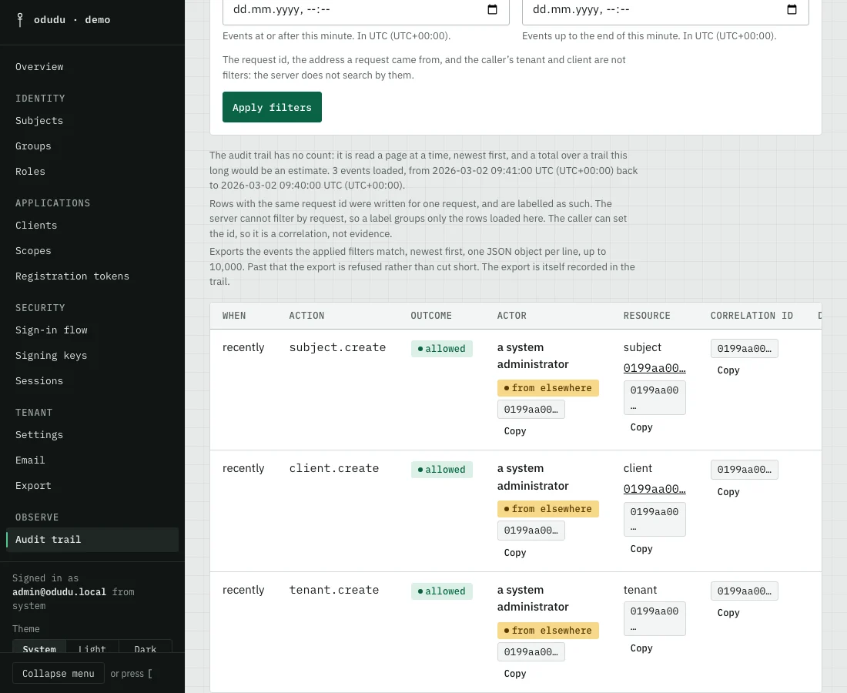Click 'from elsewhere' badge in subject.create row
This screenshot has height=693, width=847.
click(547, 388)
